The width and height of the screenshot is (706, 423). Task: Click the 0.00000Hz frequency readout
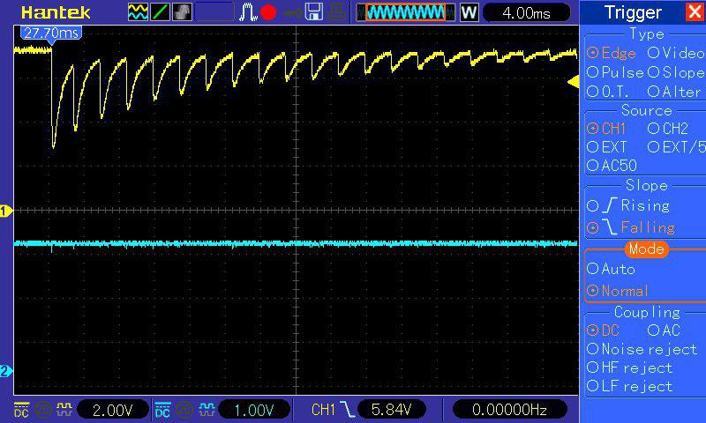click(x=509, y=410)
